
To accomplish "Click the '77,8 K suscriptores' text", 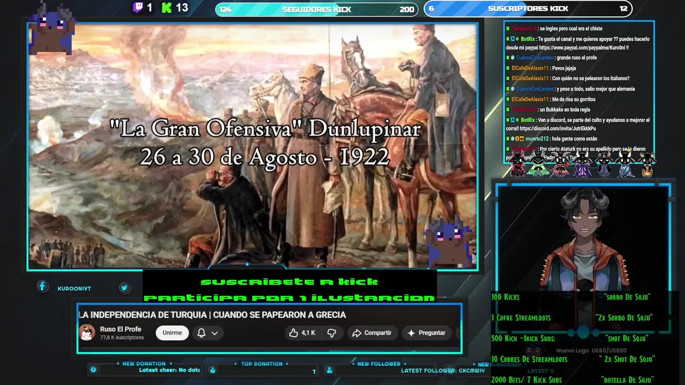I will coord(122,337).
